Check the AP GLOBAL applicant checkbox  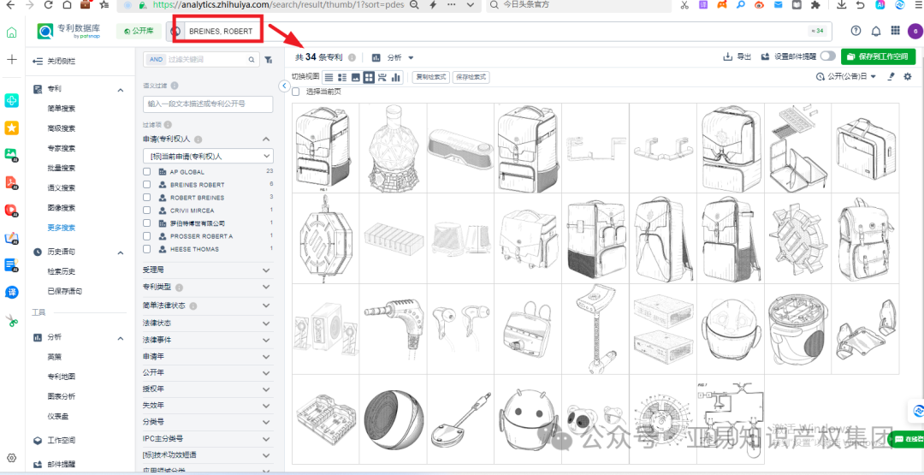pos(147,171)
